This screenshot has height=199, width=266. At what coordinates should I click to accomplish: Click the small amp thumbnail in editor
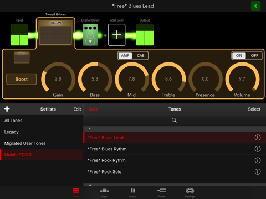22,57
